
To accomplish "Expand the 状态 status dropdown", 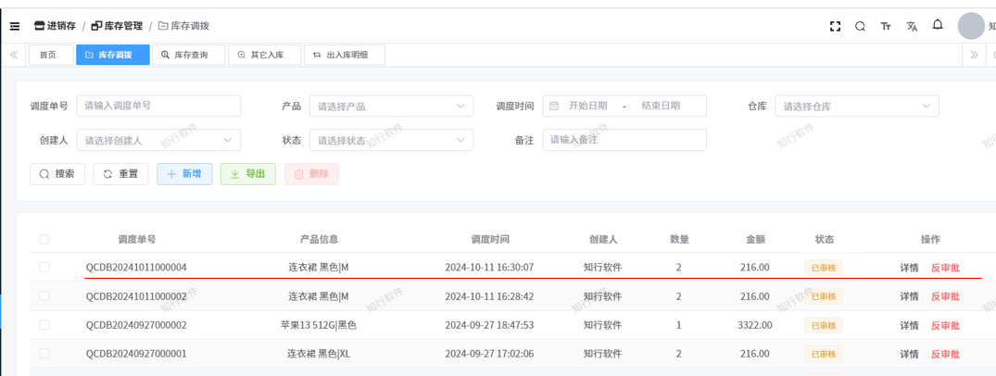I will (391, 141).
